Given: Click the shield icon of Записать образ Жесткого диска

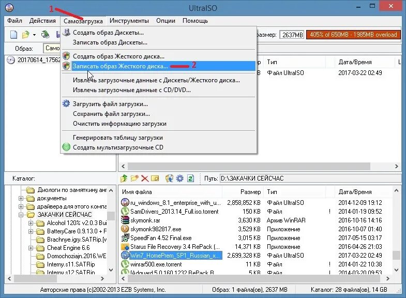Looking at the screenshot, I should pyautogui.click(x=66, y=66).
